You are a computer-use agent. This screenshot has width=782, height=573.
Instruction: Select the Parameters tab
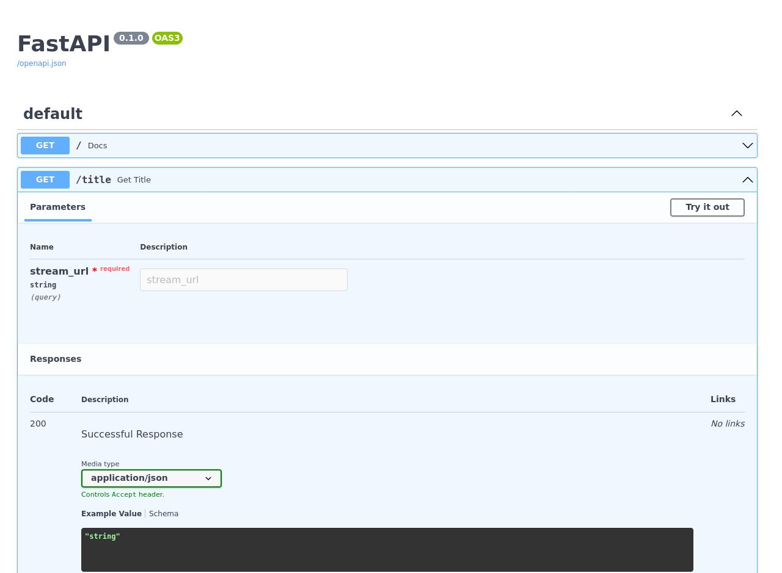(x=58, y=207)
